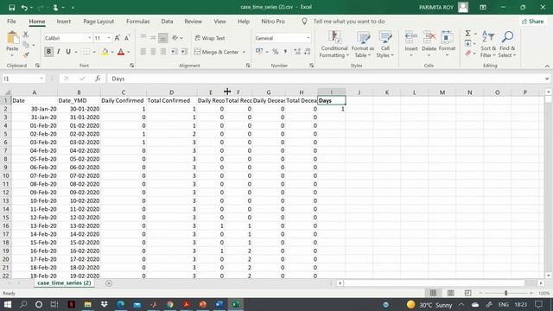Open the Name Box dropdown arrow
This screenshot has height=311, width=553.
pyautogui.click(x=41, y=79)
